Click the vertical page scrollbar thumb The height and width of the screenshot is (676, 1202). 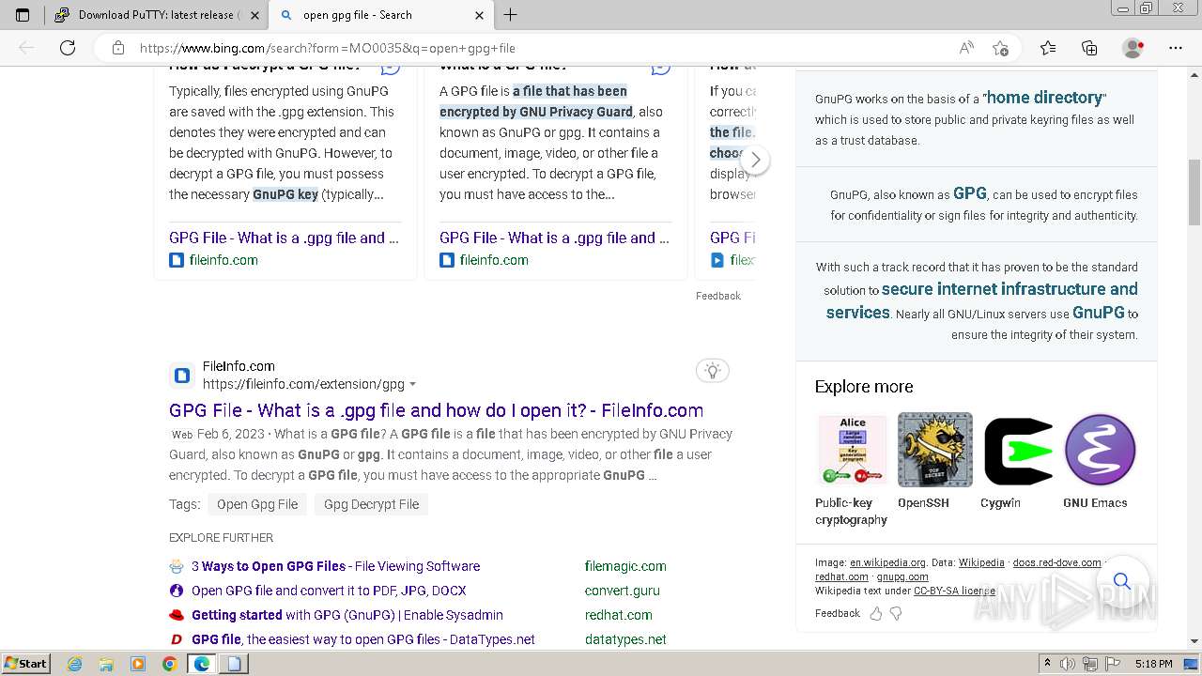tap(1194, 192)
